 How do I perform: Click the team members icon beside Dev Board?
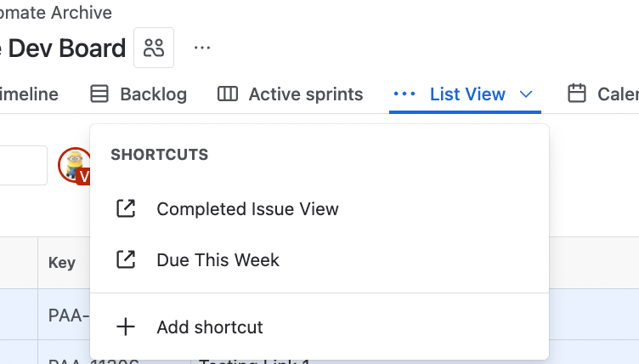tap(154, 48)
